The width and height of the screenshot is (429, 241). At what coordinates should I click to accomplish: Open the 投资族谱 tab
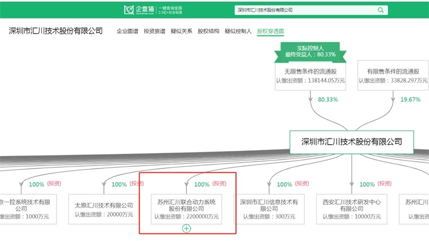tap(155, 31)
